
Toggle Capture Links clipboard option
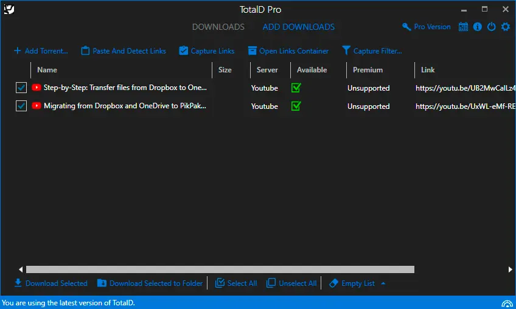point(207,50)
